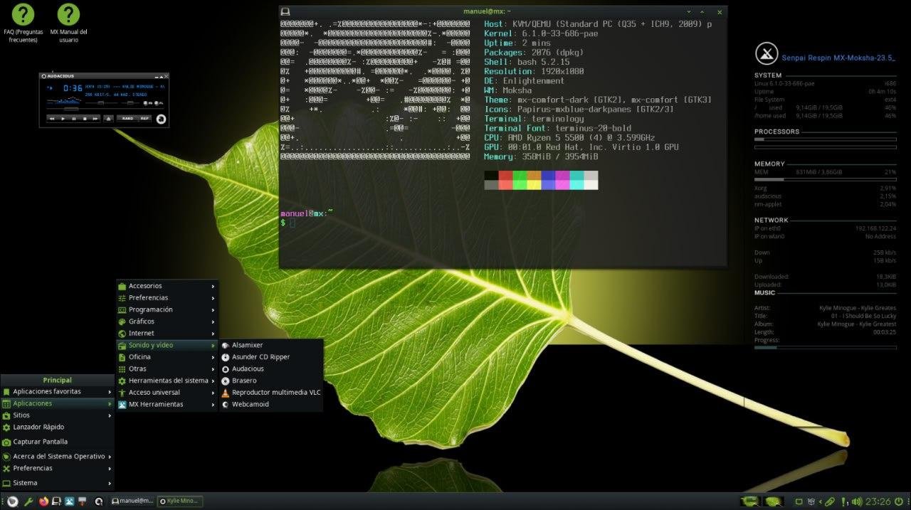This screenshot has height=510, width=911.
Task: Switch to second virtual desktop in pager
Action: (x=774, y=501)
